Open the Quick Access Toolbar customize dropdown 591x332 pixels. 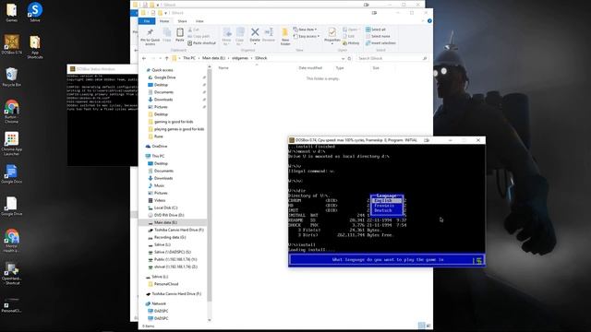166,13
